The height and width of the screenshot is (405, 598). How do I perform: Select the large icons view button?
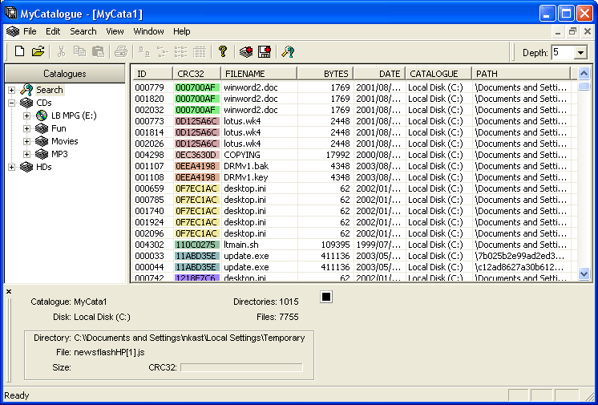point(144,51)
